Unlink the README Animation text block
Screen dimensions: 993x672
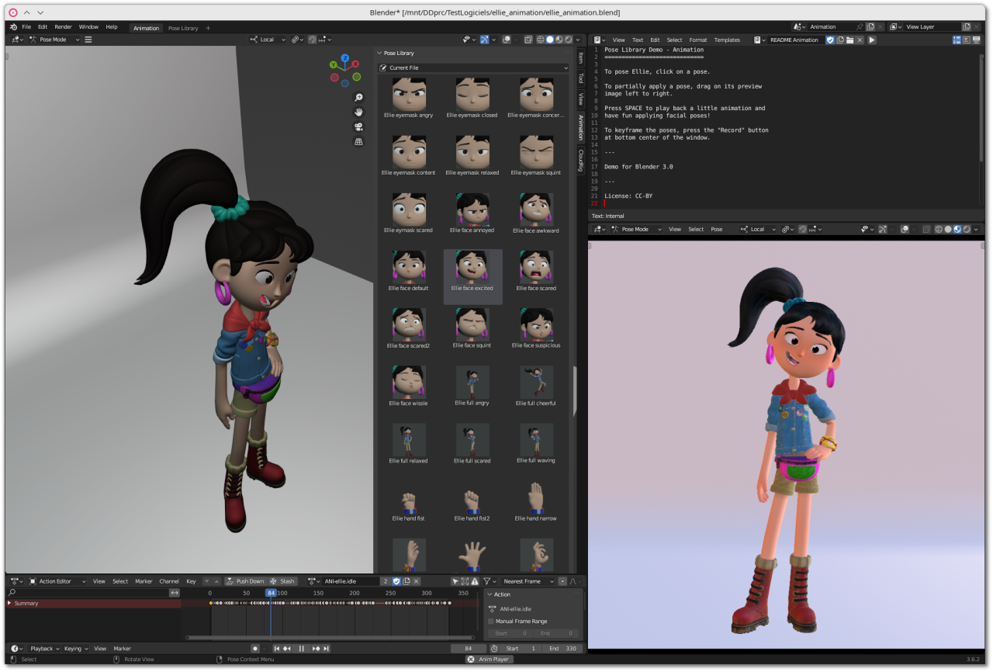click(x=860, y=40)
